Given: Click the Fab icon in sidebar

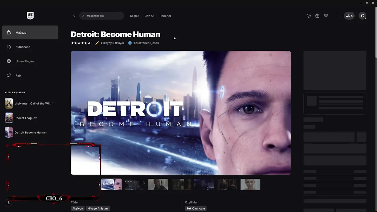Looking at the screenshot, I should (9, 76).
